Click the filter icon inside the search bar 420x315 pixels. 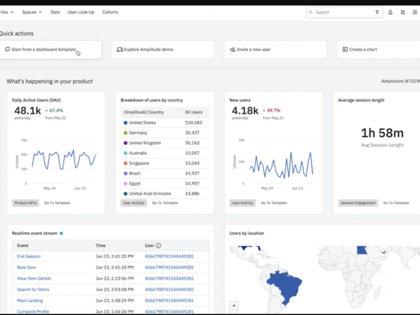coord(377,12)
